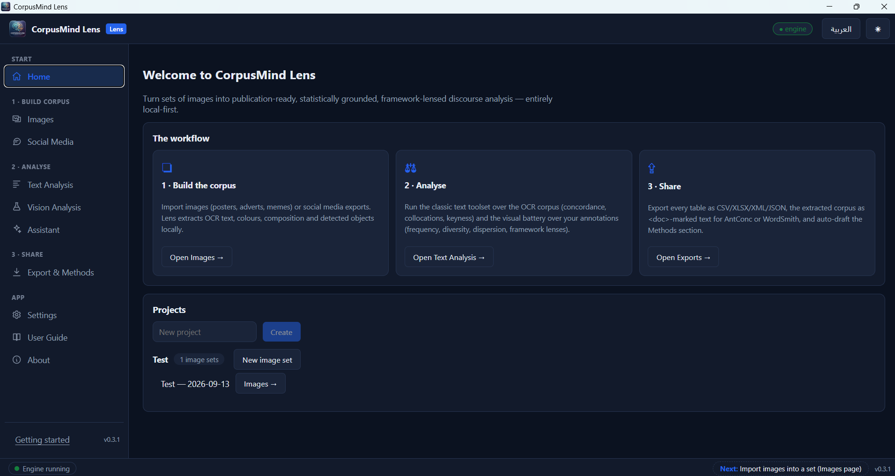Click the Analyse scales icon

coord(411,168)
